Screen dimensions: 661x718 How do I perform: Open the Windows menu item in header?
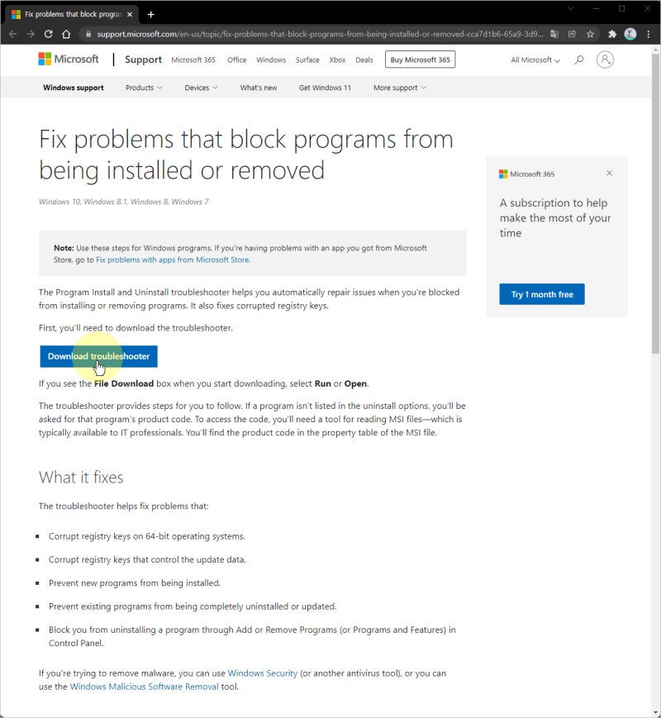point(271,60)
